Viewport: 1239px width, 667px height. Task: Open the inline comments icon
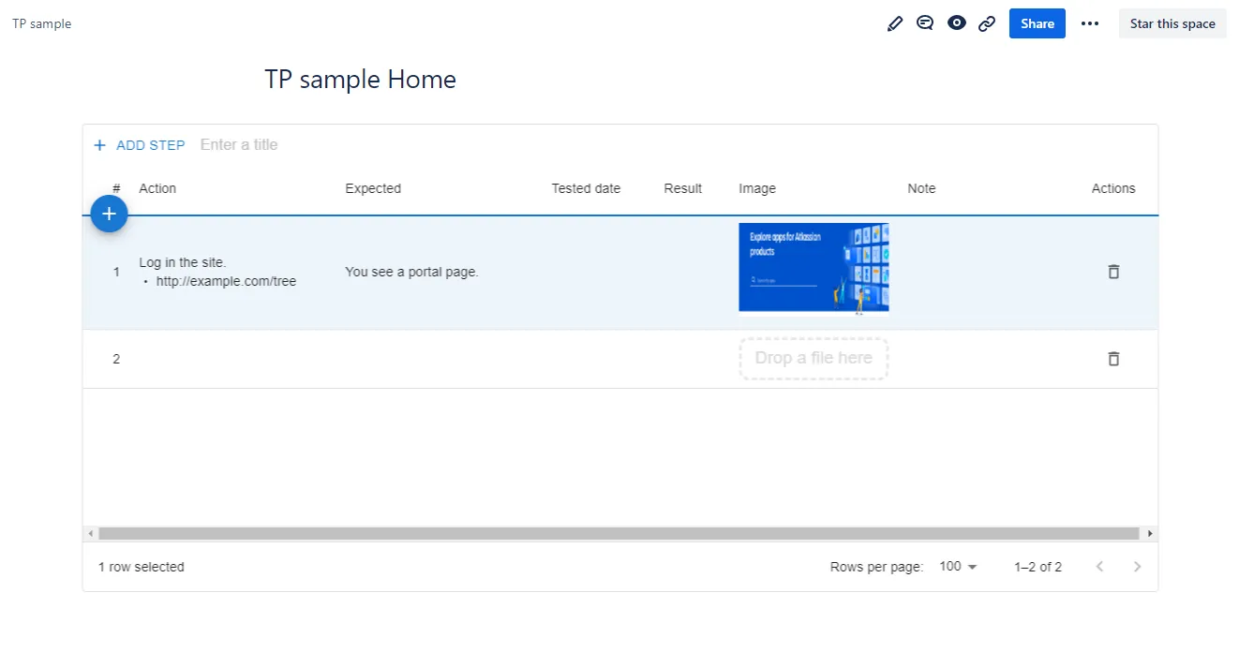coord(925,23)
